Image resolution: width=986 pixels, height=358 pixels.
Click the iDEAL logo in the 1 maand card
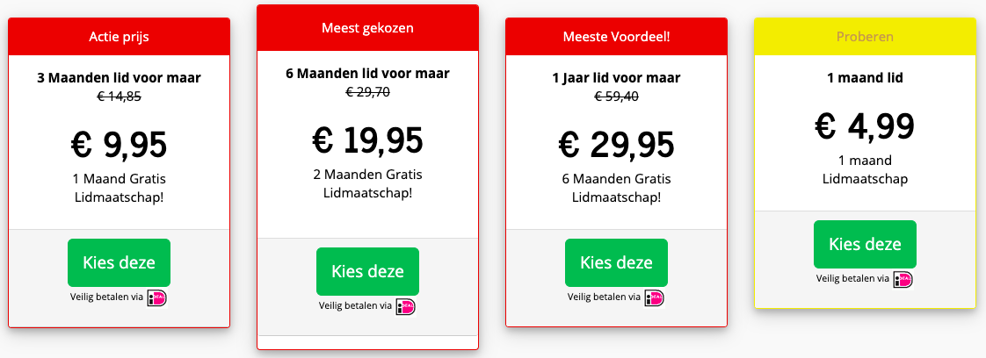pos(903,279)
